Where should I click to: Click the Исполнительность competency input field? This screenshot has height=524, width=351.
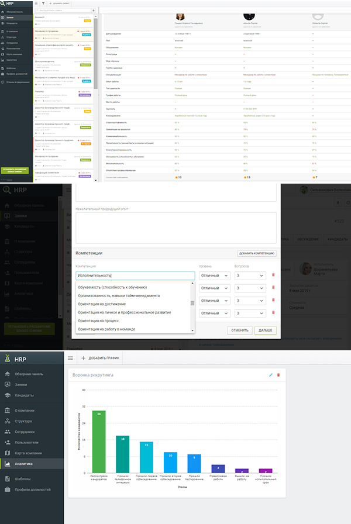[135, 275]
